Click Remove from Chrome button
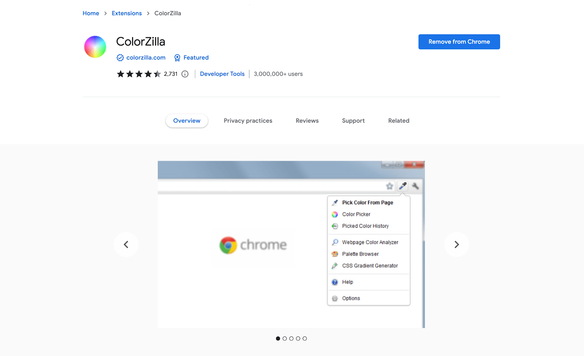 coord(459,42)
